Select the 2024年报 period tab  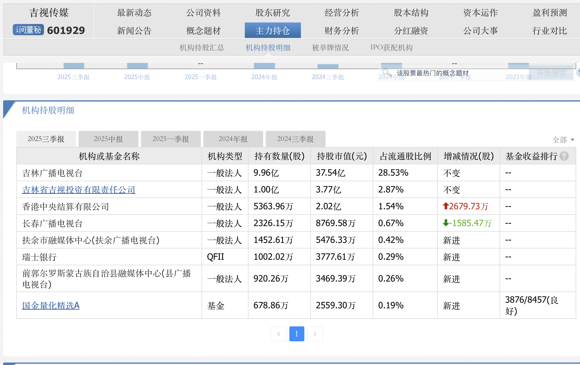(x=233, y=139)
